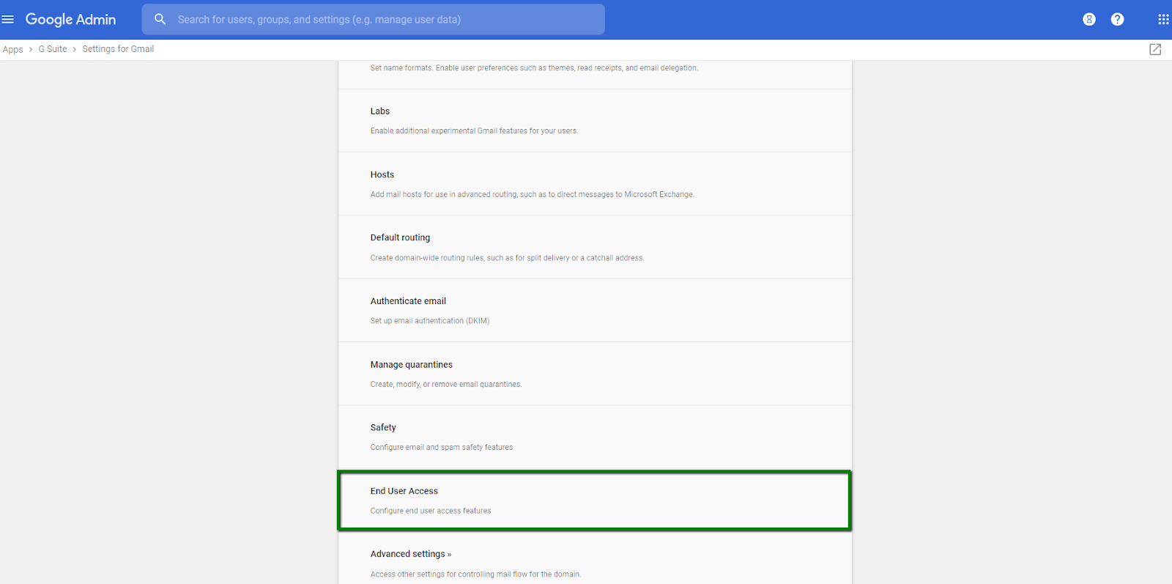The width and height of the screenshot is (1172, 584).
Task: Click 'Enable additional experimental Gmail features' text
Action: point(474,131)
